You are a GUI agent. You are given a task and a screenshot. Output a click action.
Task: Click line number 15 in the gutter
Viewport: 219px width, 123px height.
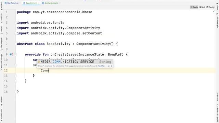coord(6,86)
